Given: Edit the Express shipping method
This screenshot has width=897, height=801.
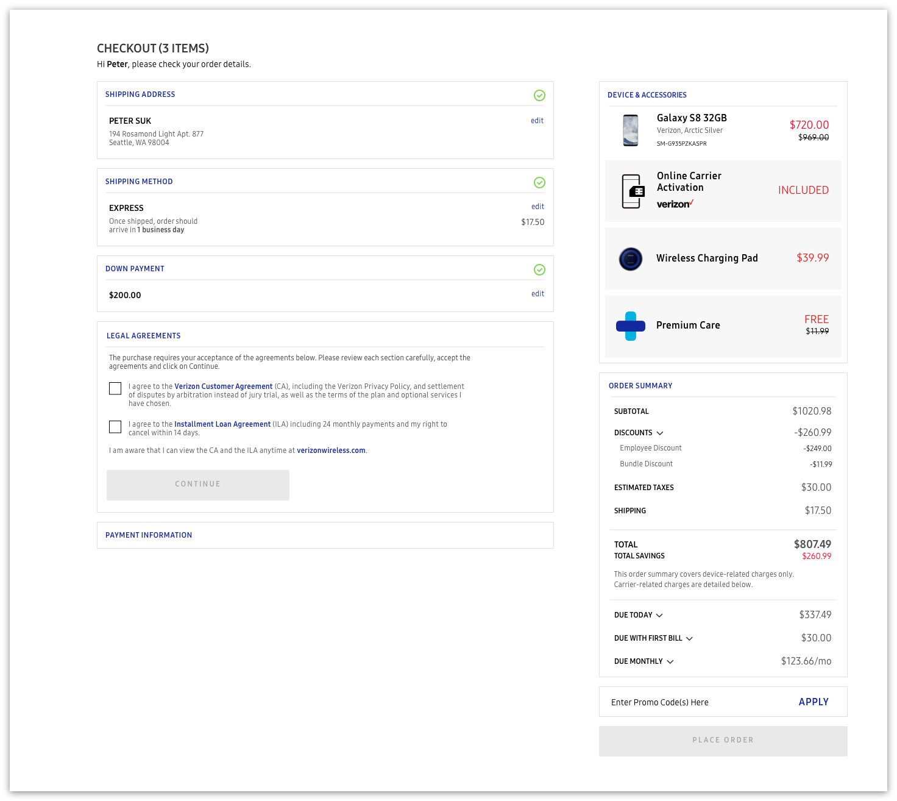Looking at the screenshot, I should (x=537, y=207).
